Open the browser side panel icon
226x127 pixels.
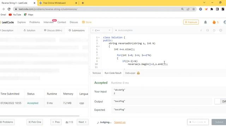click(217, 9)
